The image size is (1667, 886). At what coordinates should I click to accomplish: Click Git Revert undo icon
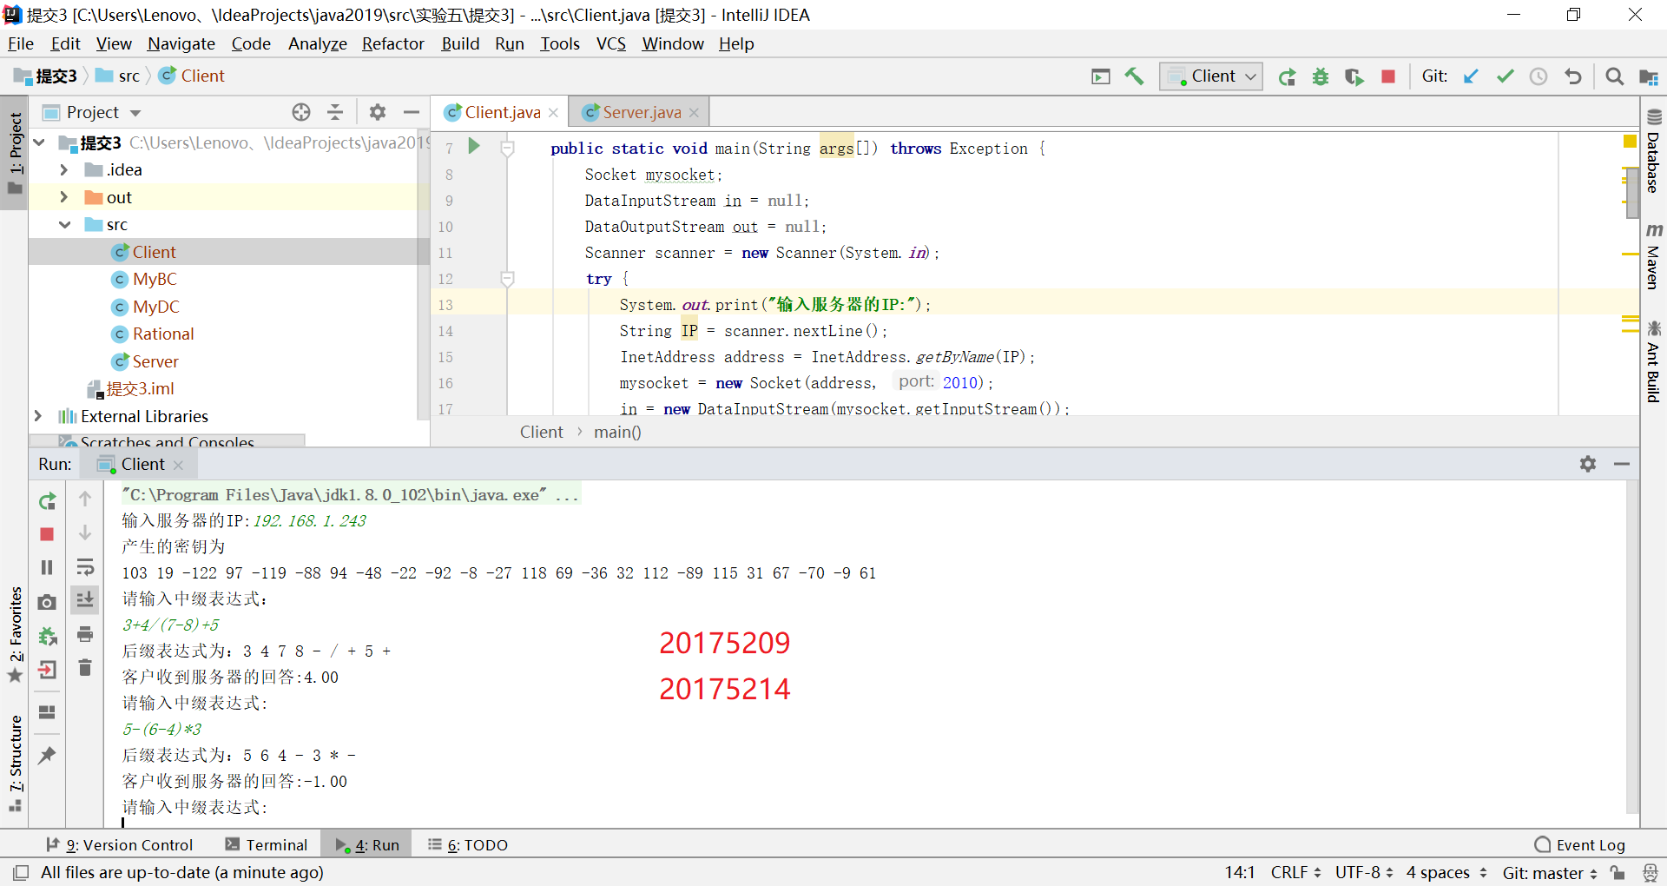[1572, 76]
